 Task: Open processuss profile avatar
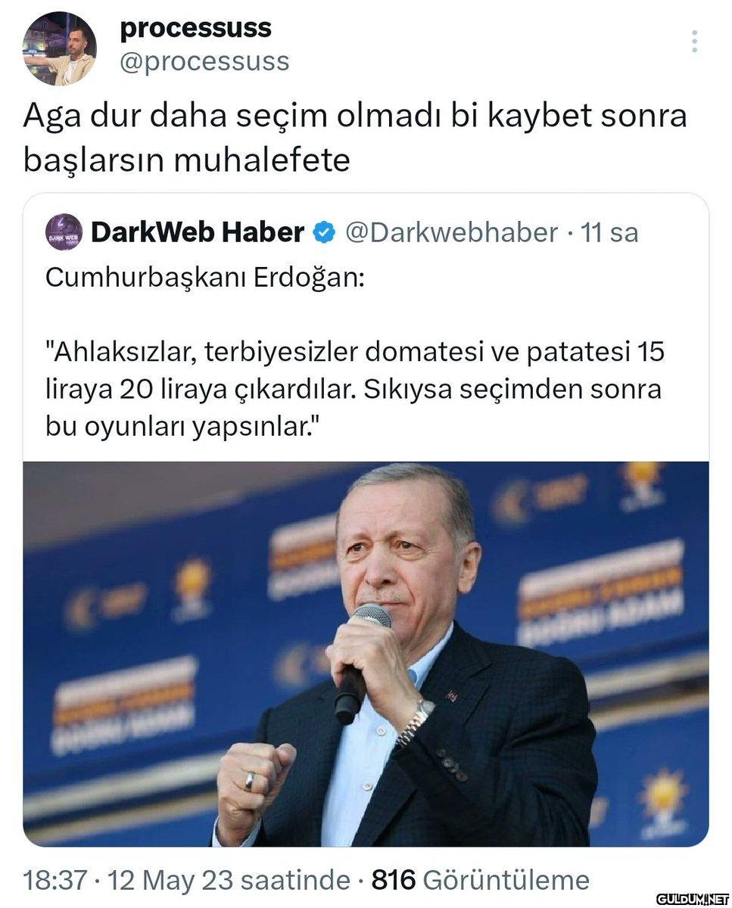60,48
